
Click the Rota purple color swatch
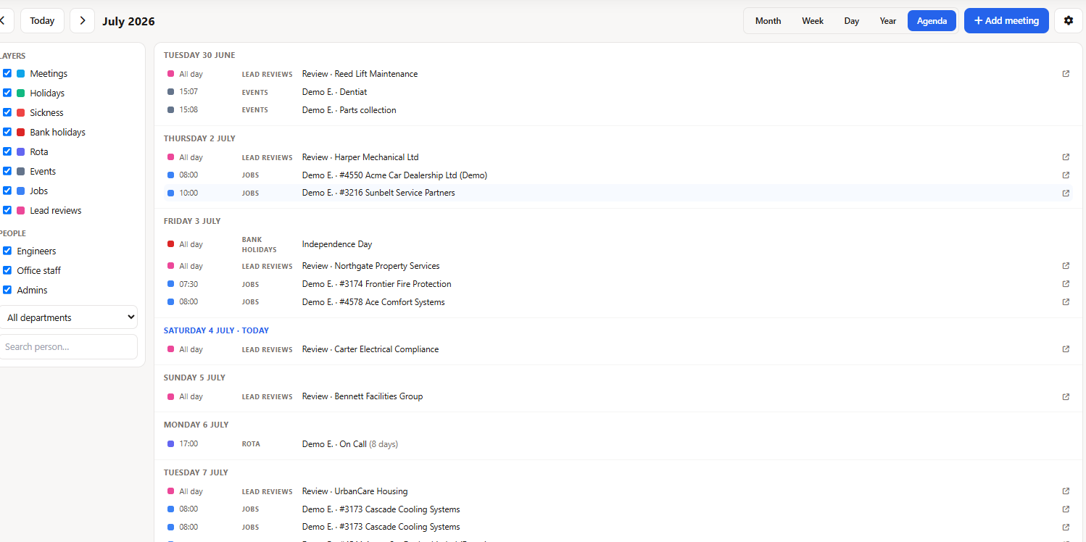21,151
